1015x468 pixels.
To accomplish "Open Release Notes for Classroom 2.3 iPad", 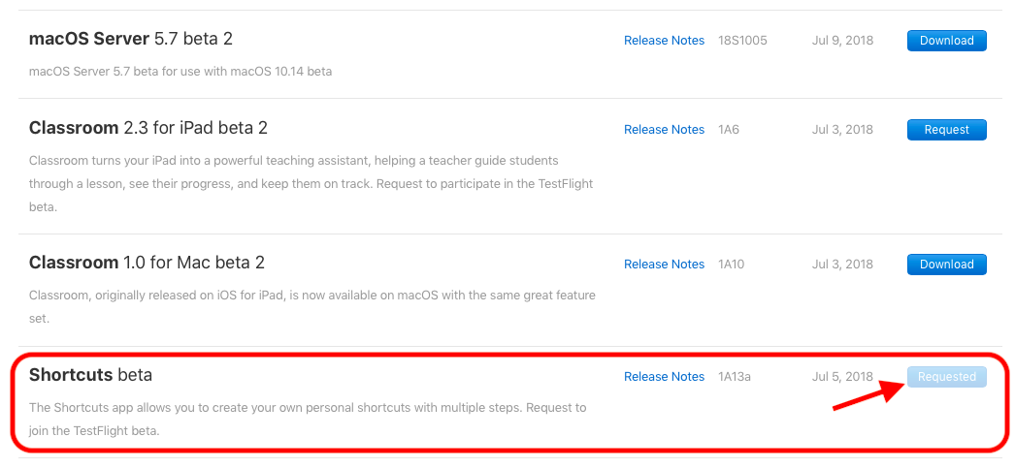I will pyautogui.click(x=664, y=130).
